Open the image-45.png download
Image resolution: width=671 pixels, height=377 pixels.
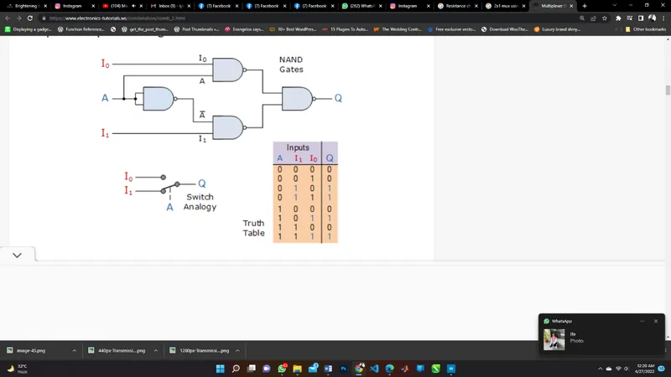click(x=31, y=350)
